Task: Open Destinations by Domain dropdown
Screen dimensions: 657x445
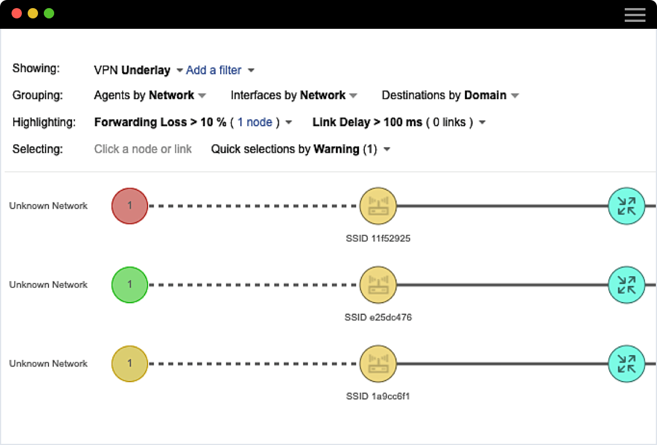Action: tap(515, 96)
